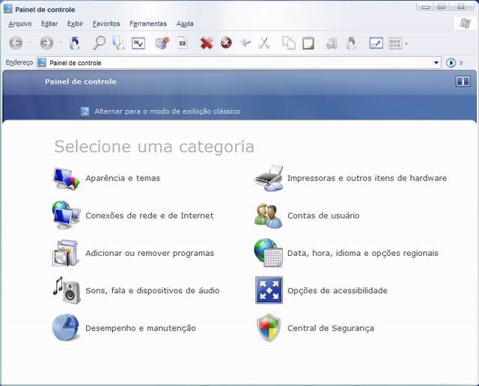Open Search with the magnifying glass icon
Image resolution: width=479 pixels, height=386 pixels.
[100, 43]
